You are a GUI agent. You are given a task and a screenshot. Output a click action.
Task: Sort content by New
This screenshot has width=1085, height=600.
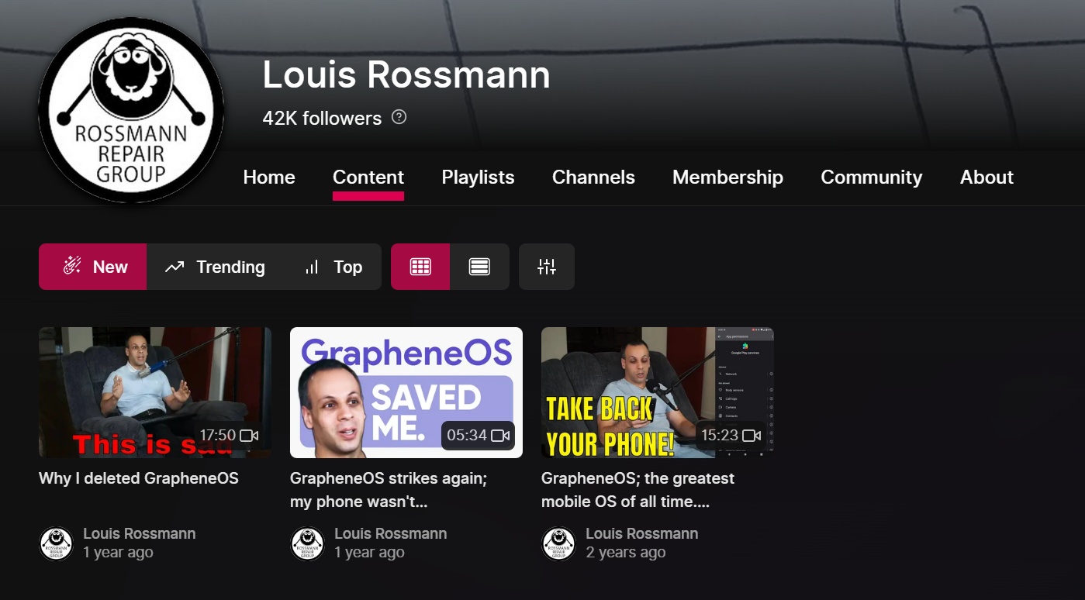(x=92, y=267)
